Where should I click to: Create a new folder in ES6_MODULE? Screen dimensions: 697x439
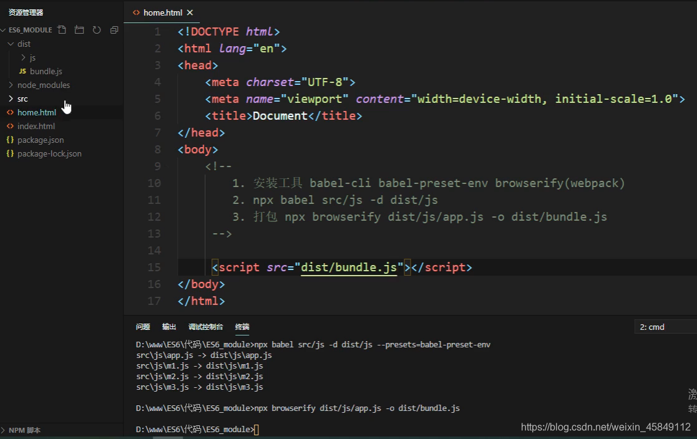click(x=79, y=30)
